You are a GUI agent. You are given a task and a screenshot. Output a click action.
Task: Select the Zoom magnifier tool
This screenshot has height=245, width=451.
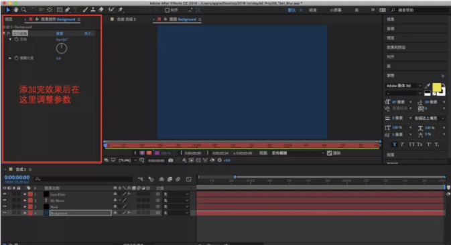pyautogui.click(x=24, y=10)
